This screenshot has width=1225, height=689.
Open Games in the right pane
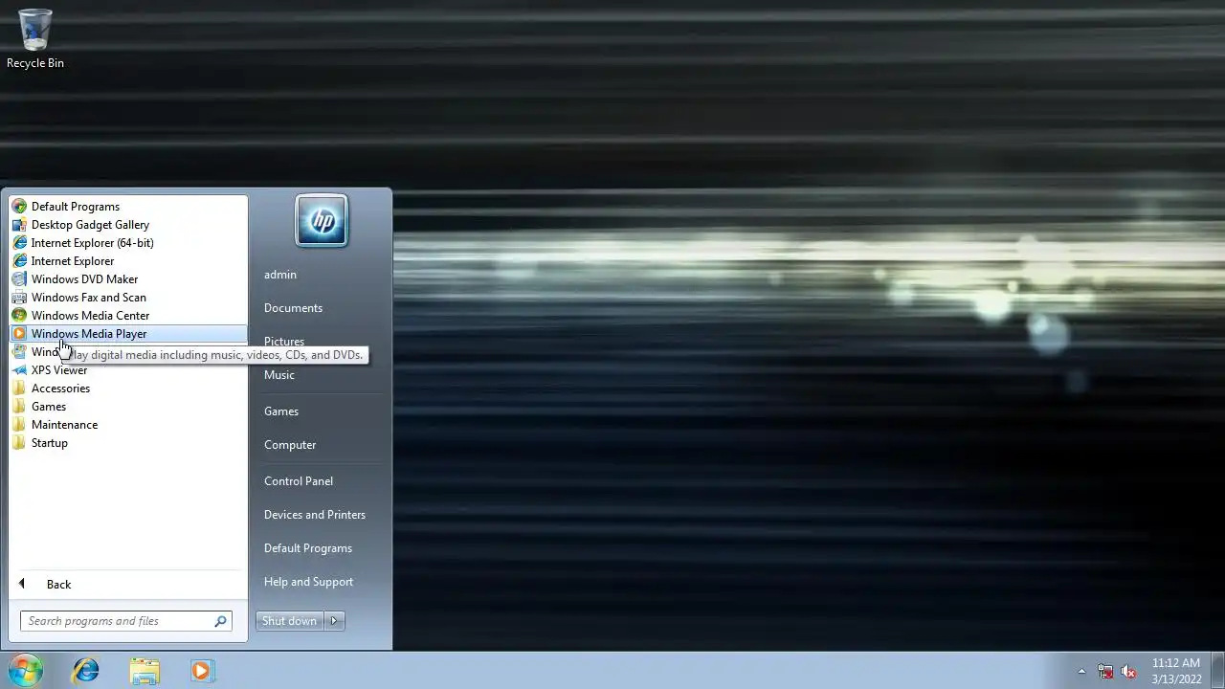(x=281, y=411)
